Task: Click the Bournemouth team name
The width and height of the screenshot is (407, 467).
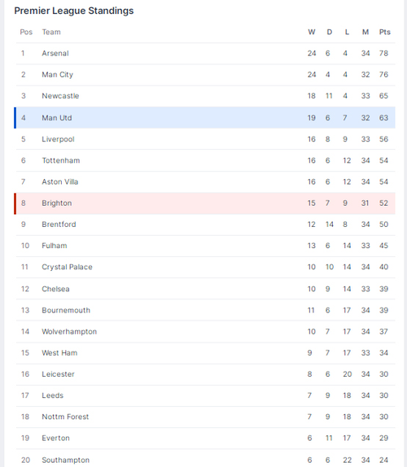Action: click(x=66, y=310)
